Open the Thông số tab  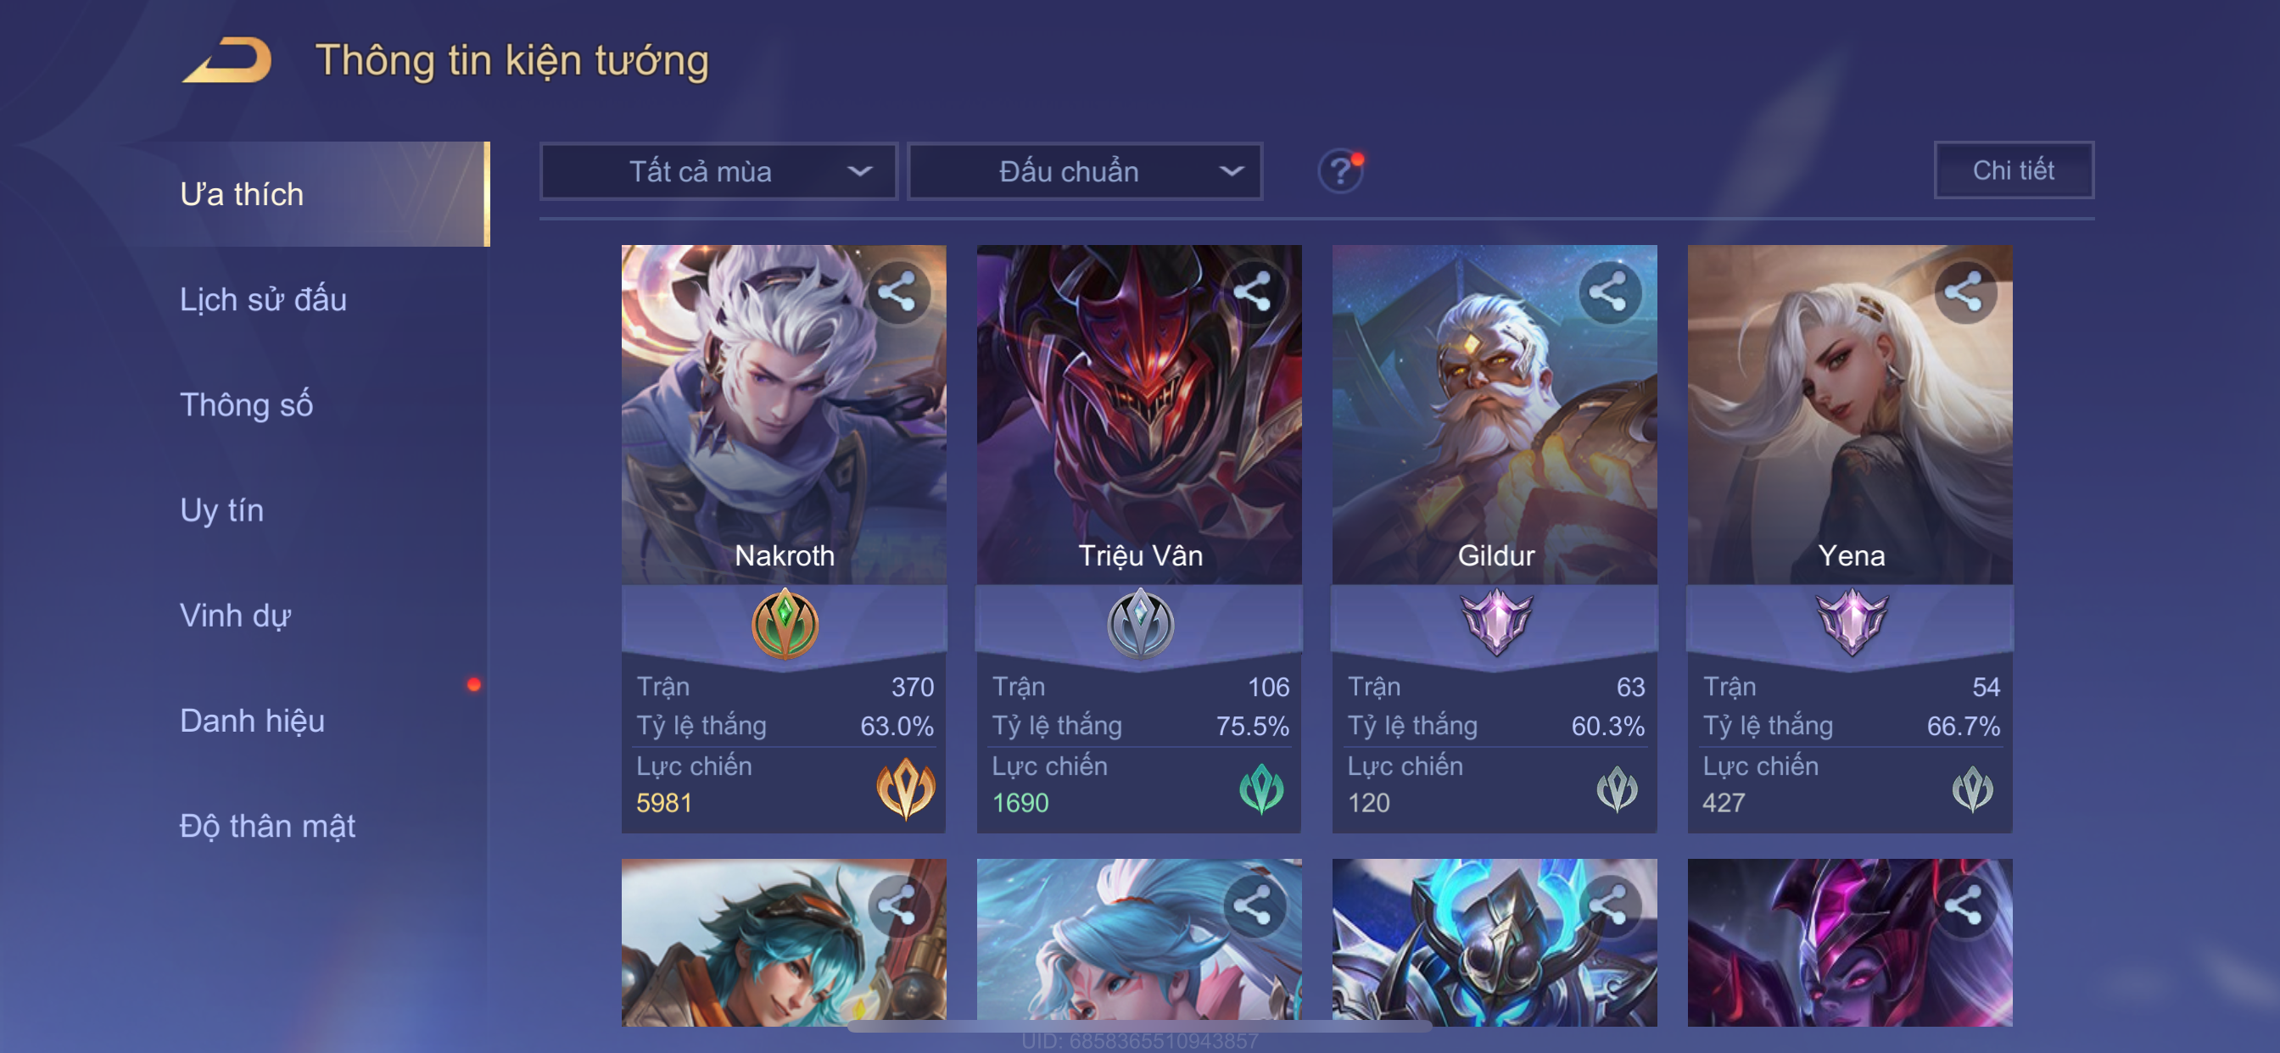pos(246,404)
